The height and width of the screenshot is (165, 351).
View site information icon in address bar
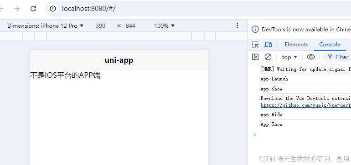[53, 9]
